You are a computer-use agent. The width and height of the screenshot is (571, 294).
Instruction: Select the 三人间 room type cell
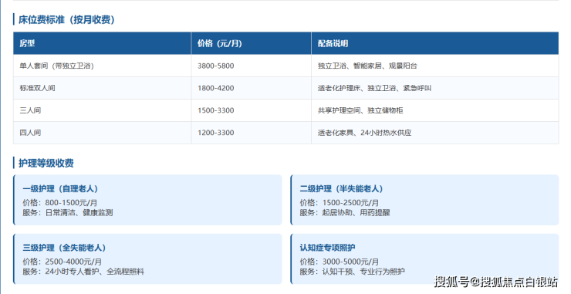point(102,110)
